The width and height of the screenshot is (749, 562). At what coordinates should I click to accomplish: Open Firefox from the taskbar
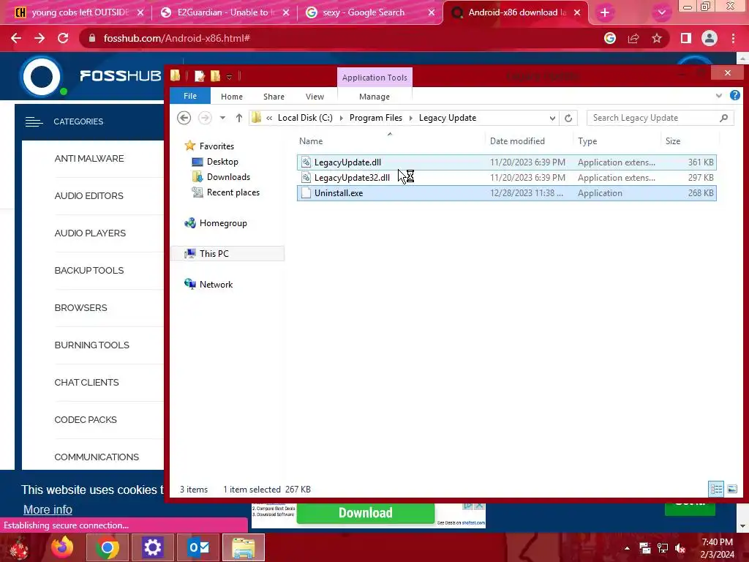point(62,547)
